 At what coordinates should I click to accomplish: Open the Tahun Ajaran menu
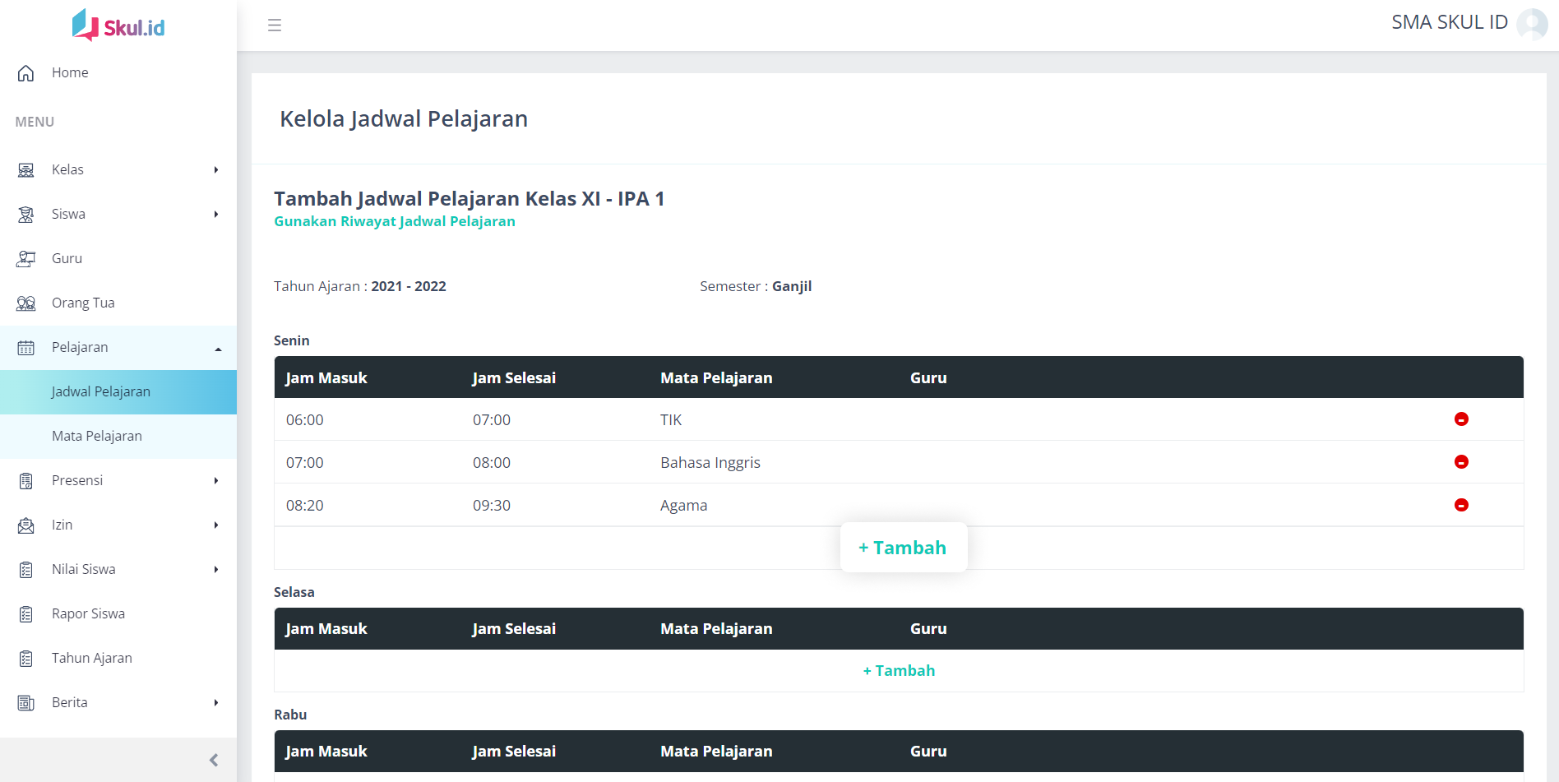91,659
